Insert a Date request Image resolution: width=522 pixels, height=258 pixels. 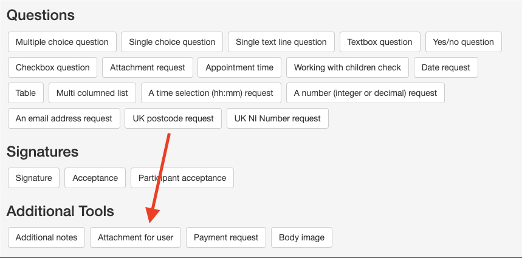(446, 67)
